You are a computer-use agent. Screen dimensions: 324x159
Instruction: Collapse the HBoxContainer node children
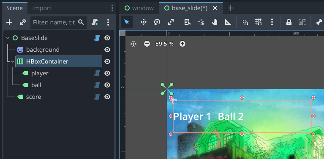point(13,61)
